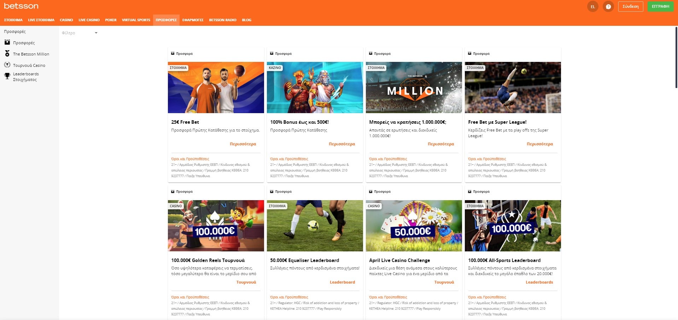The height and width of the screenshot is (320, 678).
Task: Click the Leaderboard link on the Equaliser card
Action: click(342, 282)
